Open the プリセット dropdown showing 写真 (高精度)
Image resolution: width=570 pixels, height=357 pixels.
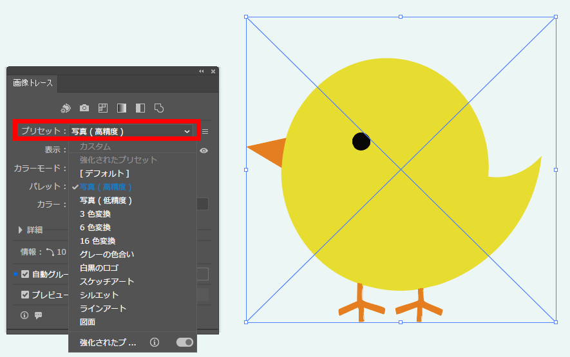[x=131, y=131]
